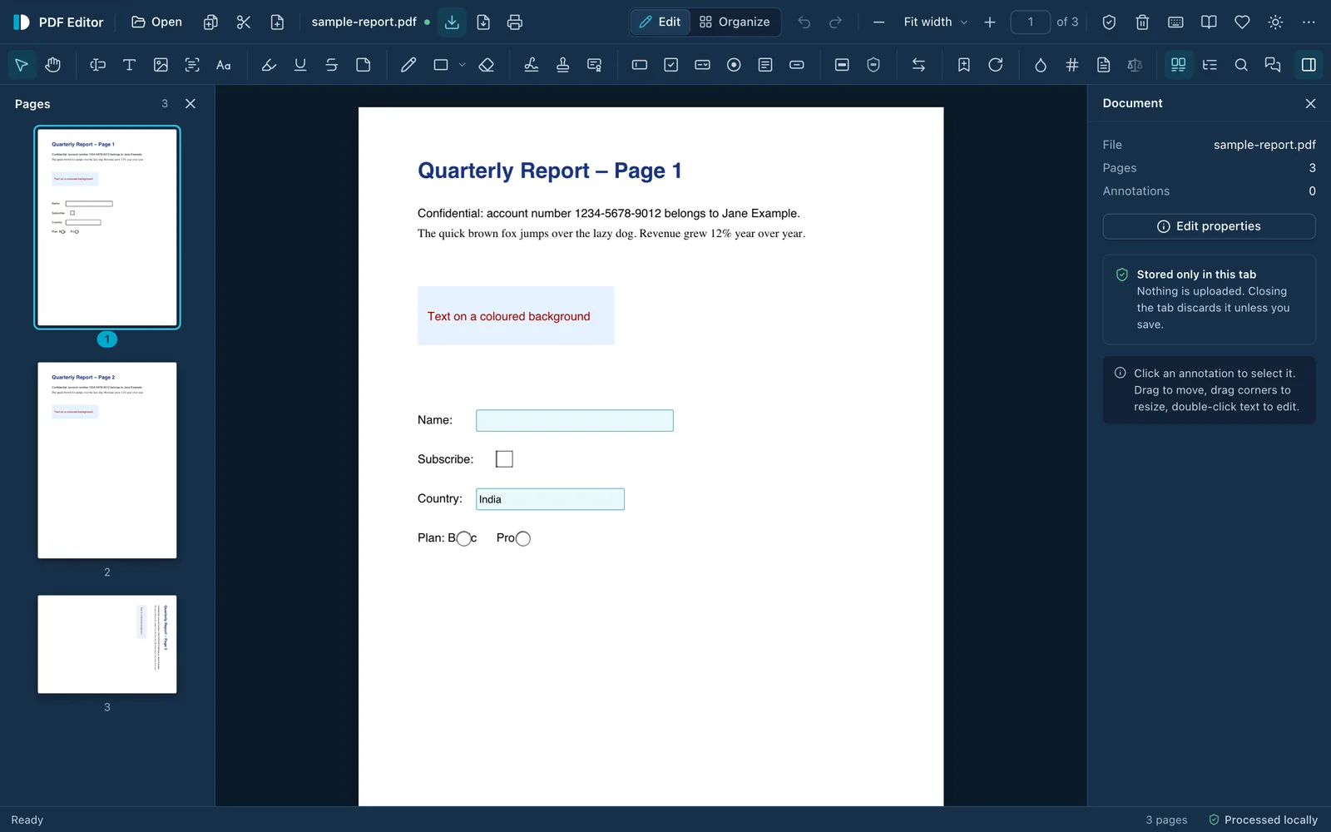Click the trash delete icon
The height and width of the screenshot is (832, 1331).
(1142, 22)
